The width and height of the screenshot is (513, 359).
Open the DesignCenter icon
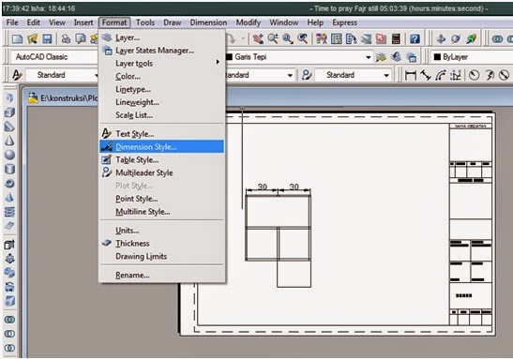tap(337, 39)
